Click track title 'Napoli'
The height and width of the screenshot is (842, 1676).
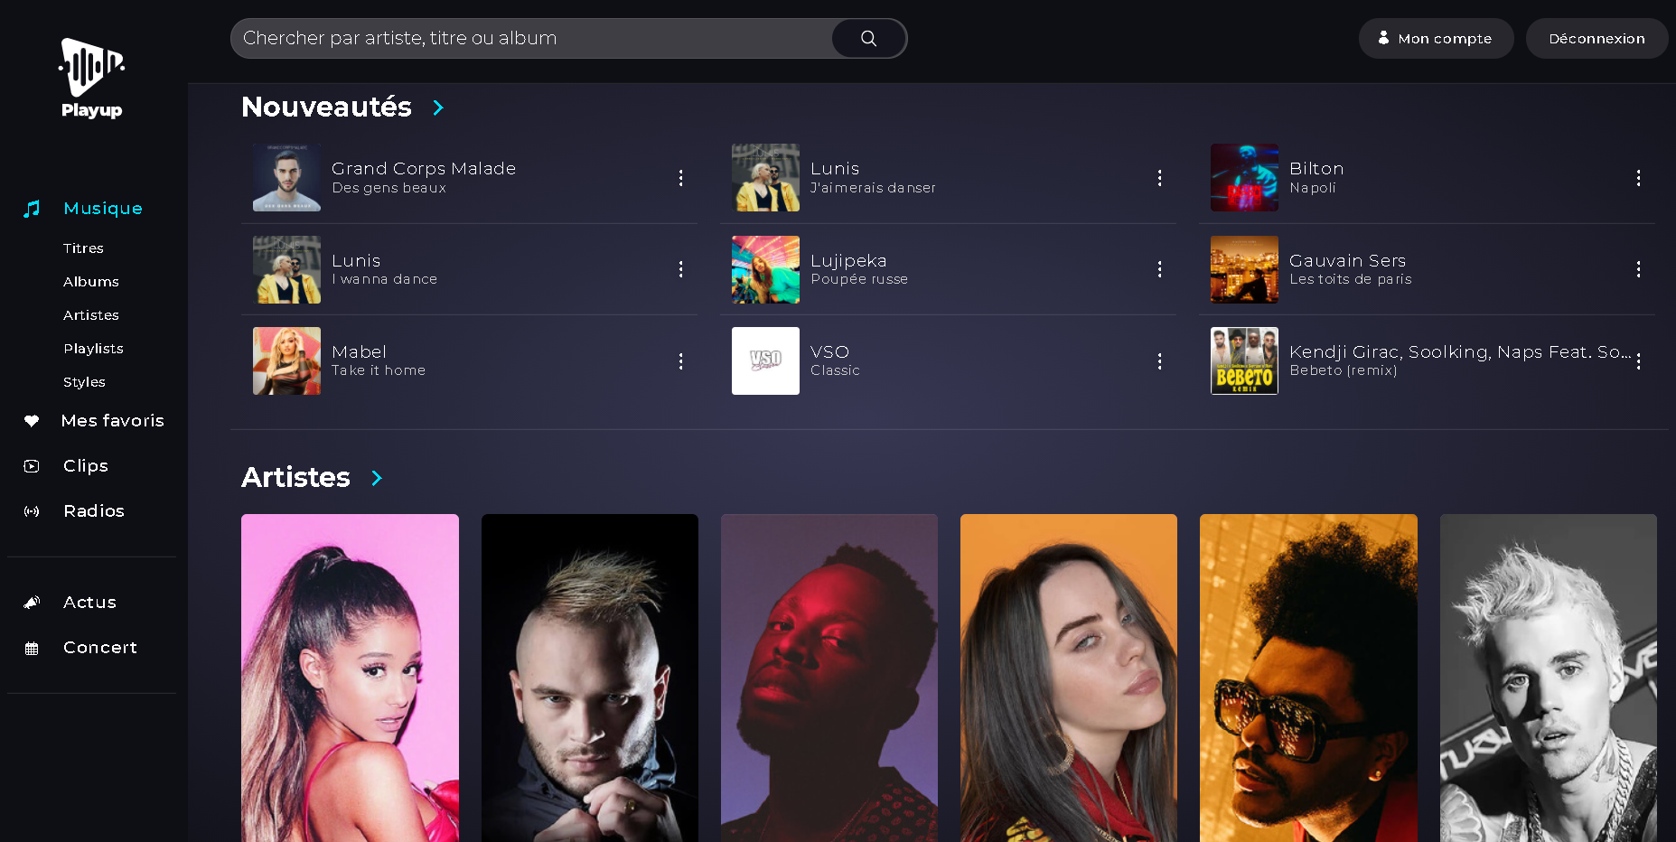pyautogui.click(x=1312, y=188)
